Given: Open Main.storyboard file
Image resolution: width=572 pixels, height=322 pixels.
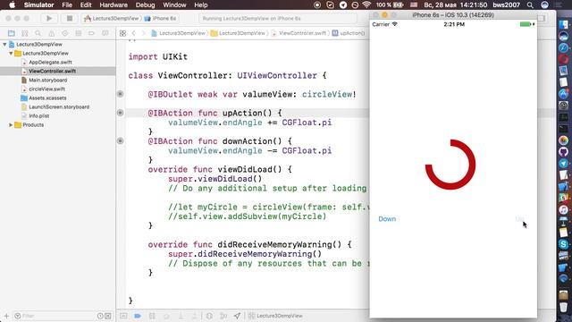Looking at the screenshot, I should [x=47, y=80].
